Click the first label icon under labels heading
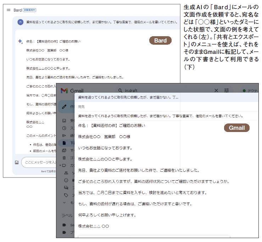This screenshot has width=262, height=242. (64, 225)
